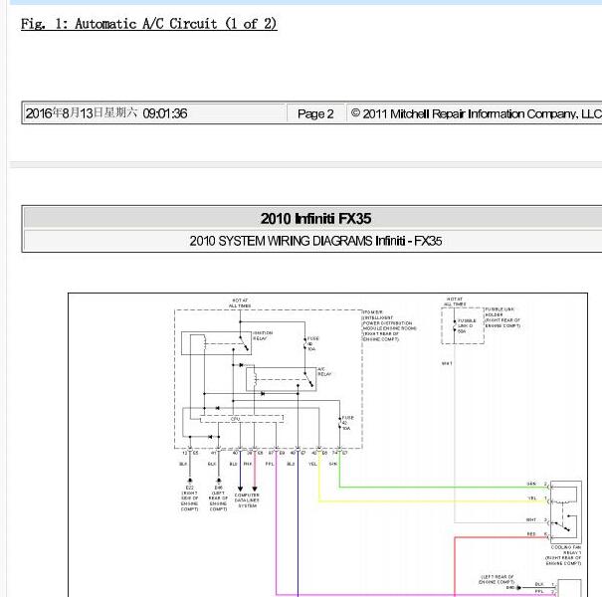Viewport: 602px width, 597px height.
Task: Click the 'FUSE 42 10A' label
Action: click(x=347, y=423)
